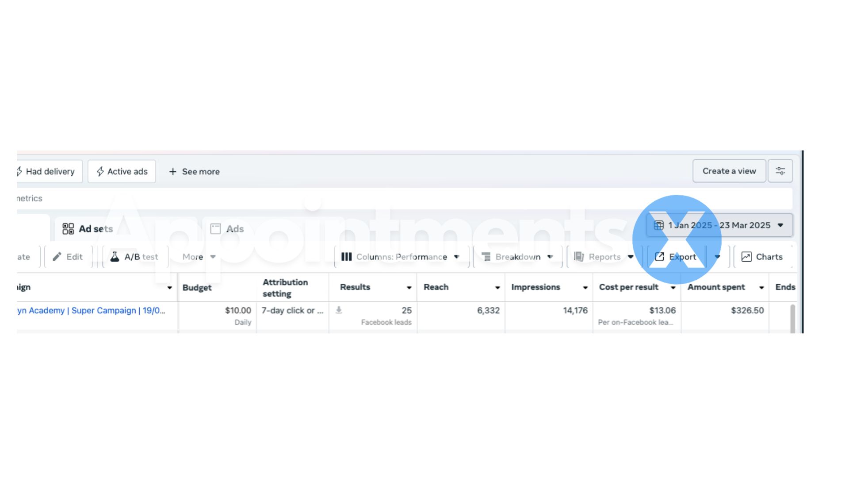Open the More actions dropdown
849x478 pixels.
click(213, 257)
